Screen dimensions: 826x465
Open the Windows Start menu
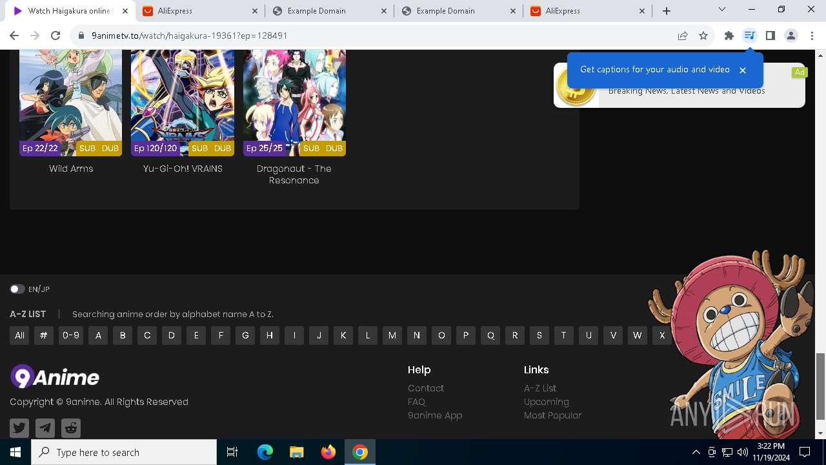(15, 452)
